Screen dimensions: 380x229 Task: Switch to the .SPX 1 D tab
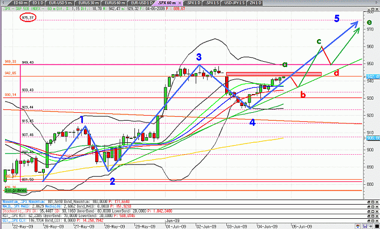tap(192, 3)
